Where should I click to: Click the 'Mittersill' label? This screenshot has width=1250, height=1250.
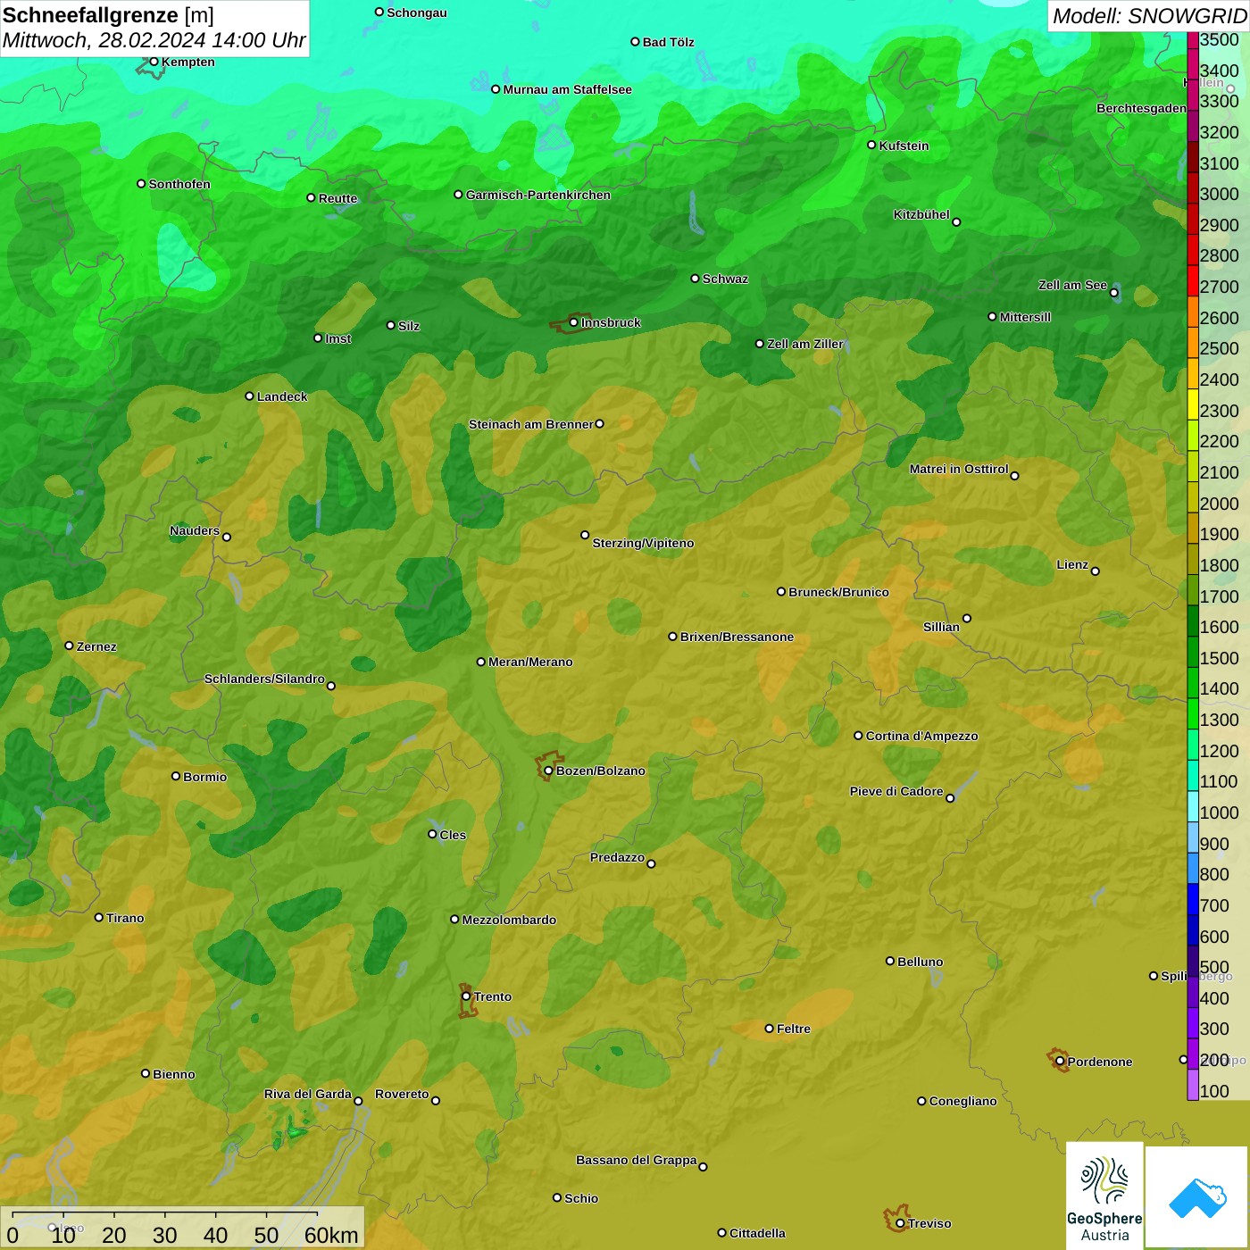(x=1025, y=317)
